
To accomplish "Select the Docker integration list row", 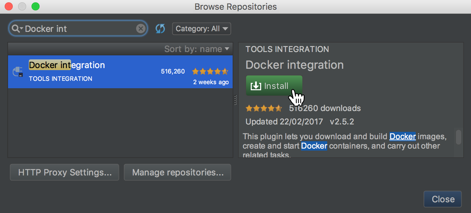I will pyautogui.click(x=120, y=72).
